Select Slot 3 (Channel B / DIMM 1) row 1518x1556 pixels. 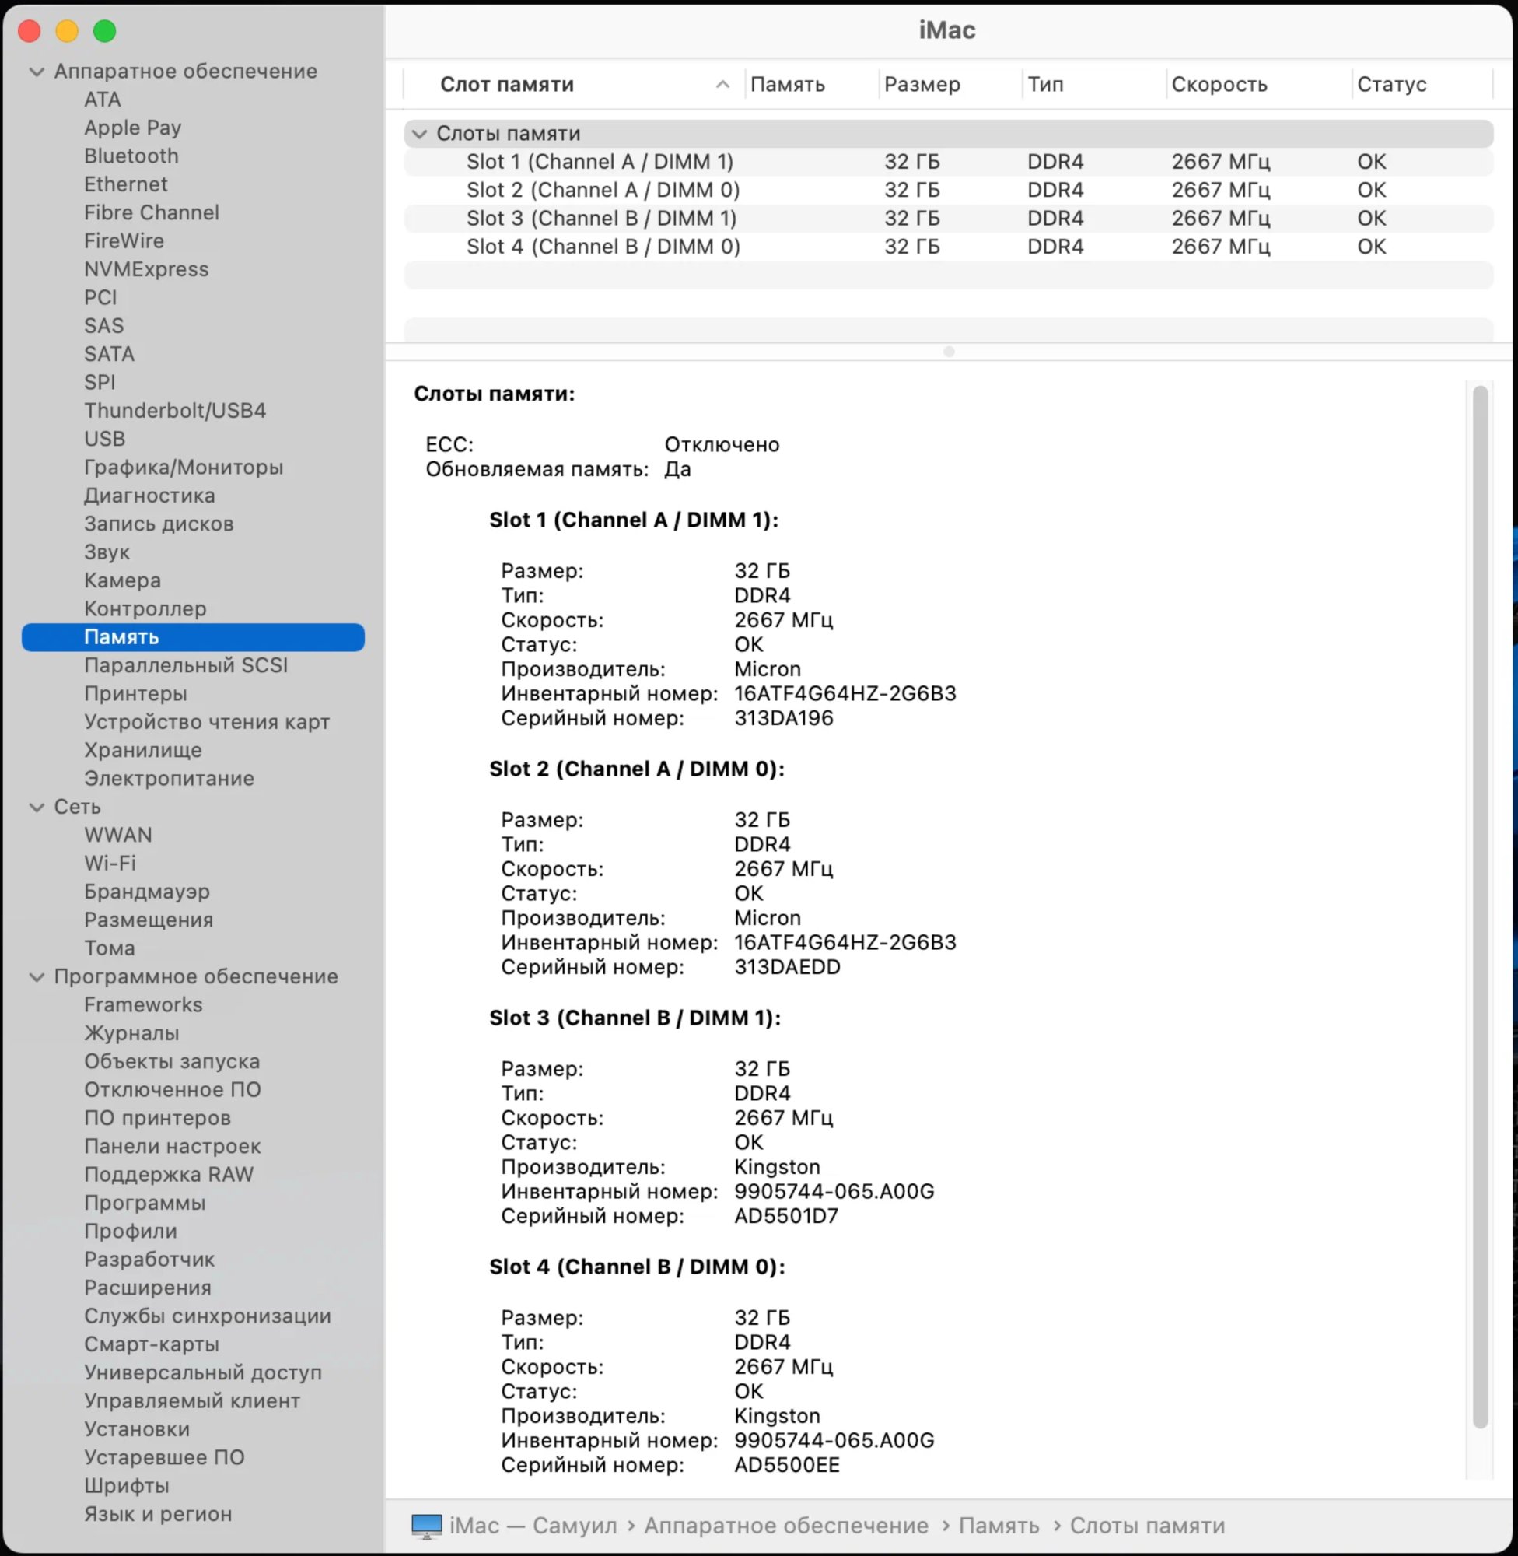[x=601, y=219]
